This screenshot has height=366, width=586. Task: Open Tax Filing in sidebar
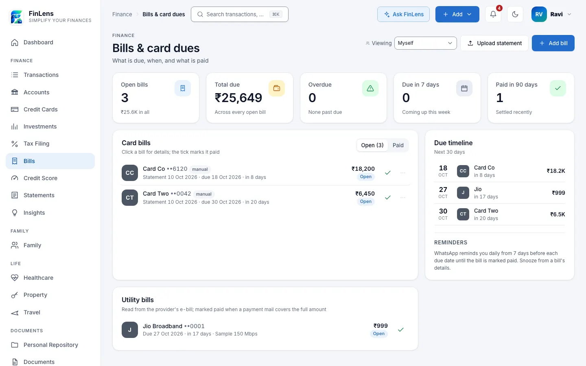click(x=50, y=144)
